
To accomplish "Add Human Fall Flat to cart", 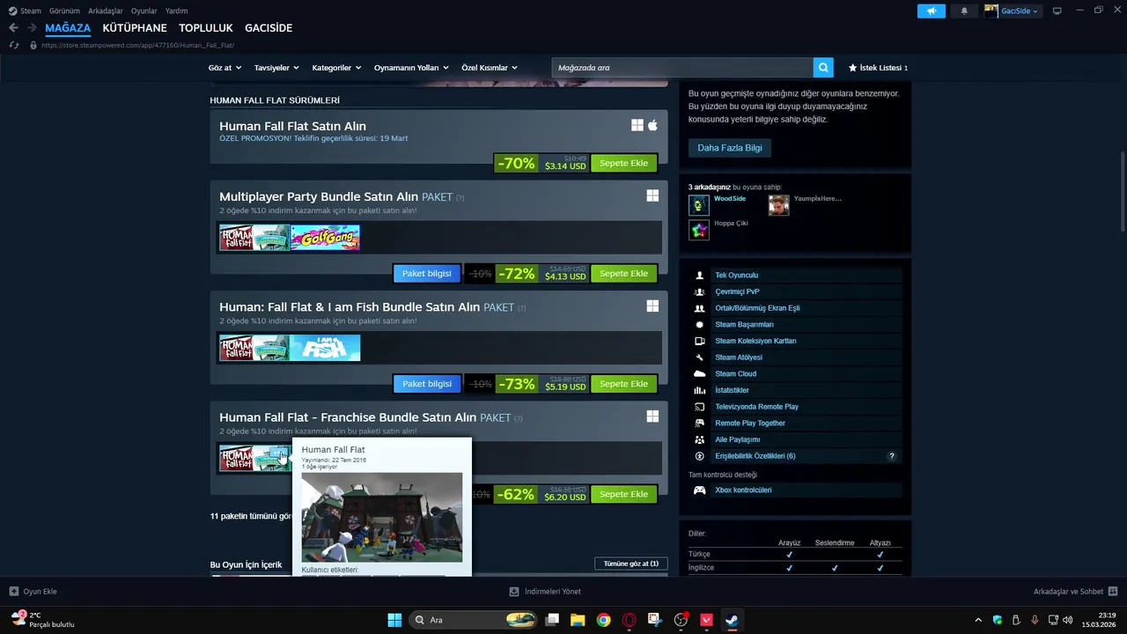I will [623, 163].
